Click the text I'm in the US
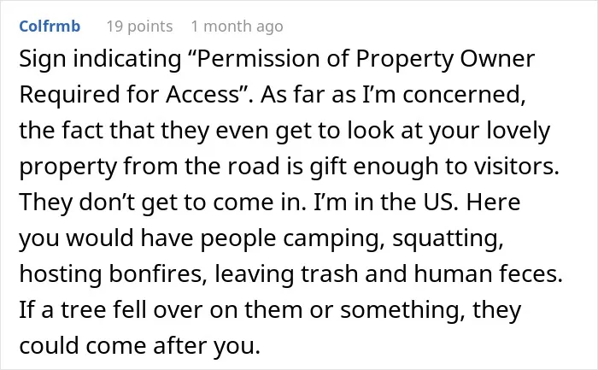598x370 pixels. tap(385, 202)
